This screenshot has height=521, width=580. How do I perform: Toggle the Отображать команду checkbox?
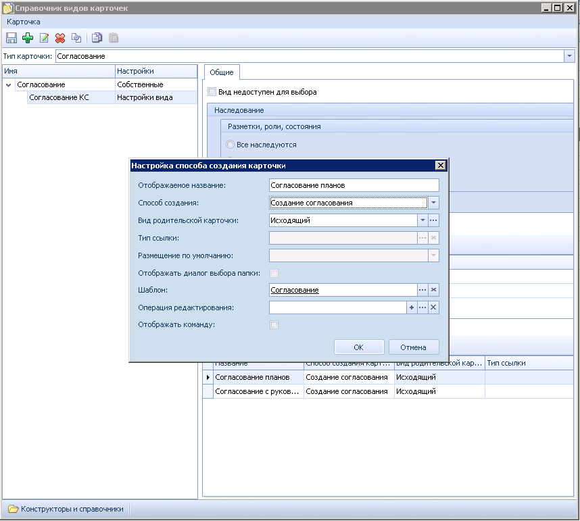pos(274,325)
